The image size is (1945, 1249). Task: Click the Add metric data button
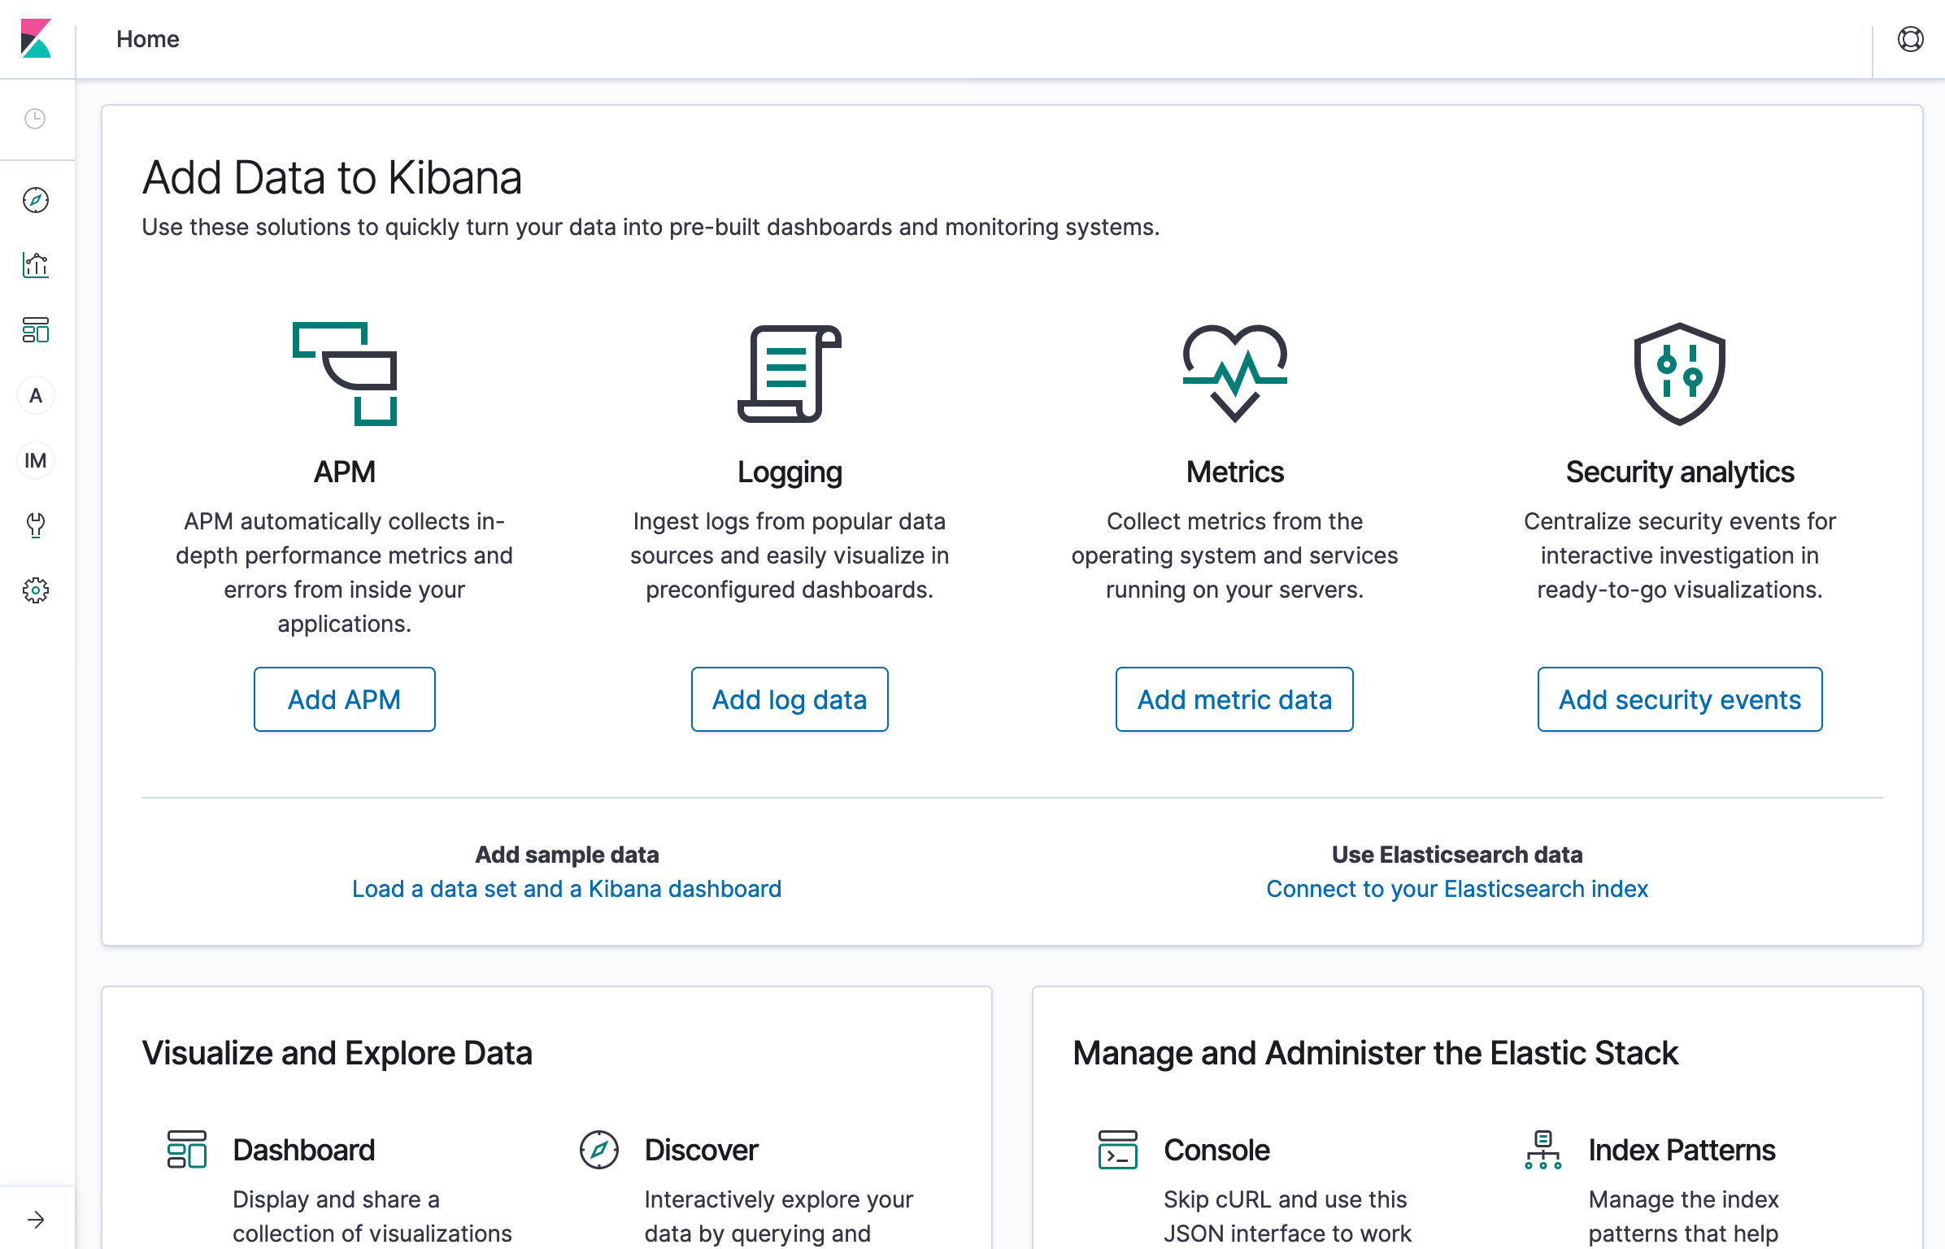tap(1234, 699)
